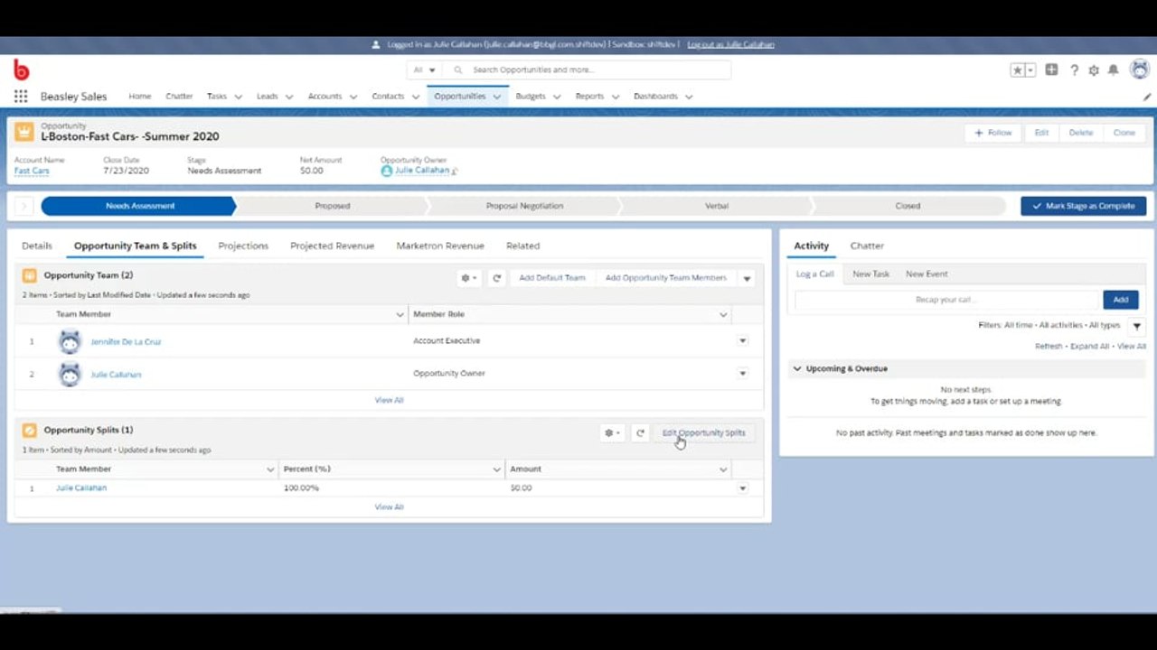The image size is (1157, 650).
Task: Open row actions for Julie Callahan team row
Action: [x=743, y=374]
